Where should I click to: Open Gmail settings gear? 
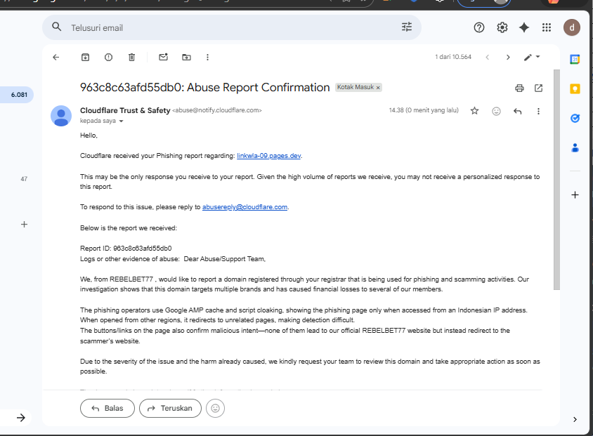pyautogui.click(x=502, y=27)
